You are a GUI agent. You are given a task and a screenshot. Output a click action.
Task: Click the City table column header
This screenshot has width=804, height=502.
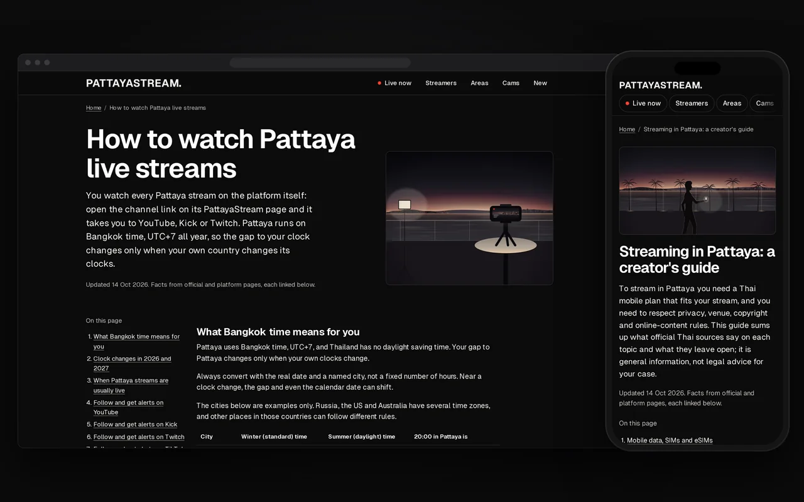[x=207, y=437]
